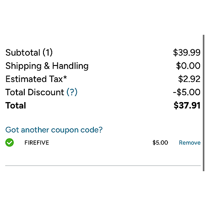Click the $39.99 subtotal amount

pyautogui.click(x=187, y=53)
